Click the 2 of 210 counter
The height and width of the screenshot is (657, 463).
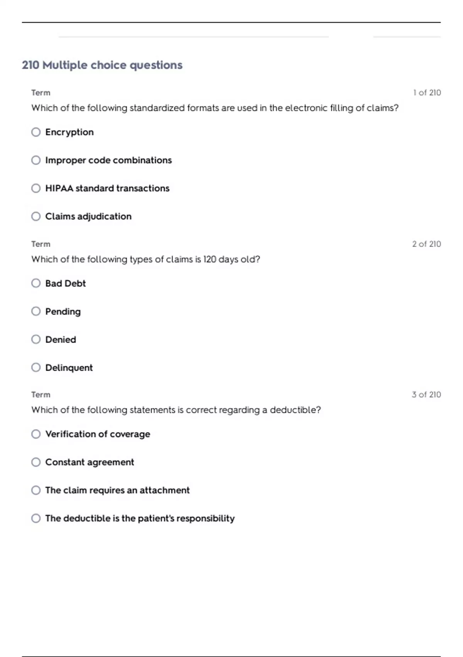pyautogui.click(x=426, y=244)
